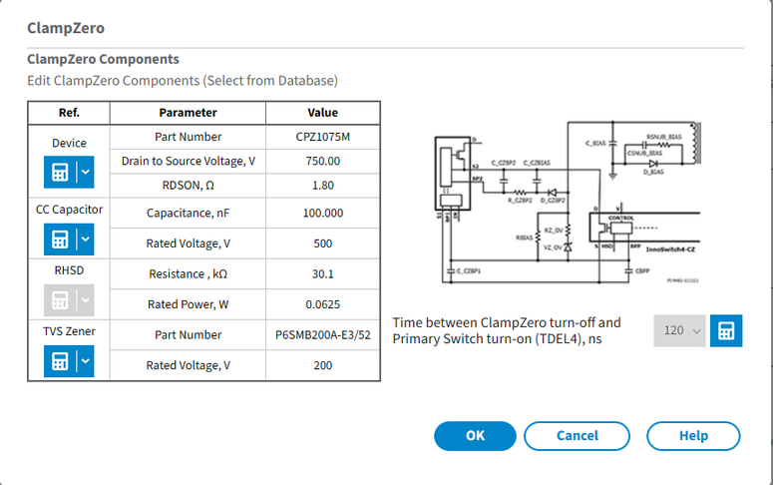The height and width of the screenshot is (485, 773).
Task: Open the CC Capacitor dropdown arrow
Action: coord(85,239)
